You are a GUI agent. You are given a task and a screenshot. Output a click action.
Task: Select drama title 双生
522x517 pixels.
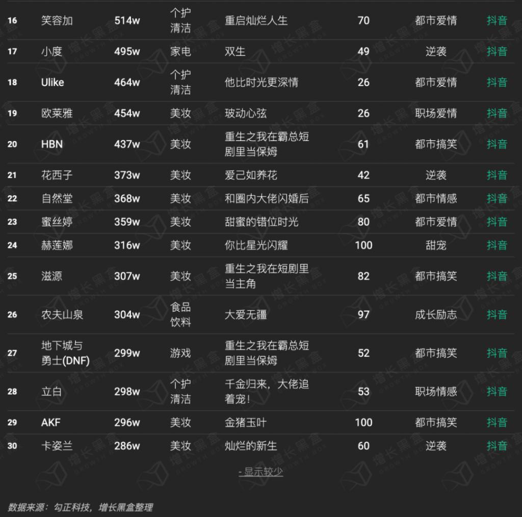click(235, 51)
